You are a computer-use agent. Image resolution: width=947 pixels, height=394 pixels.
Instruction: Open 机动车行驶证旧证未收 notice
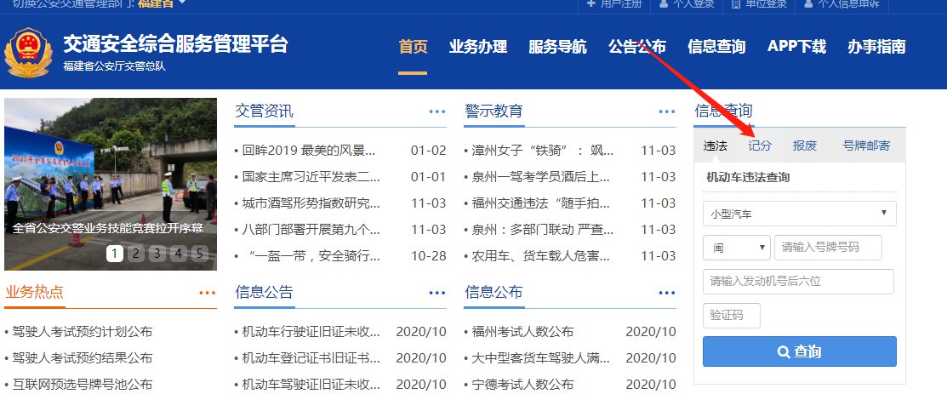pyautogui.click(x=311, y=332)
